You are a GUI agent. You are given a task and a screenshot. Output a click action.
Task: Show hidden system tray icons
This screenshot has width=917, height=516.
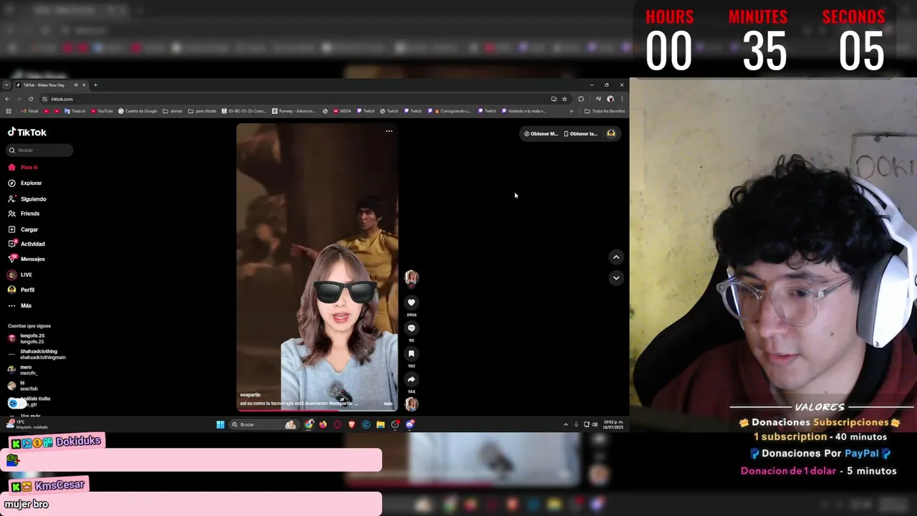click(x=565, y=424)
